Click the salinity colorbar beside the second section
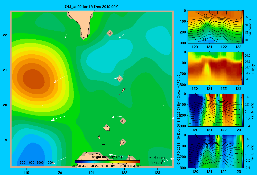The image size is (257, 175). (243, 68)
